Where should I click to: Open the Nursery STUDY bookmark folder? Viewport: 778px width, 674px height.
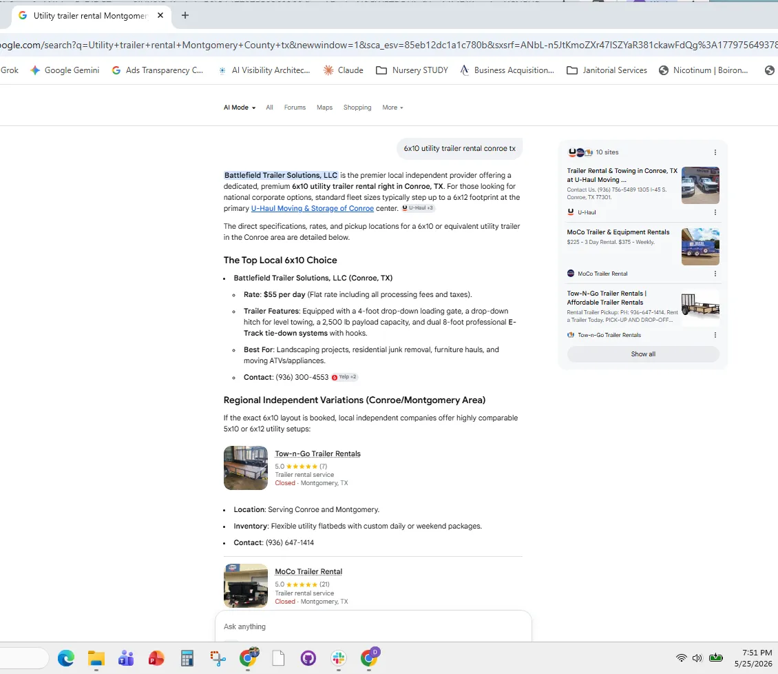pyautogui.click(x=412, y=70)
